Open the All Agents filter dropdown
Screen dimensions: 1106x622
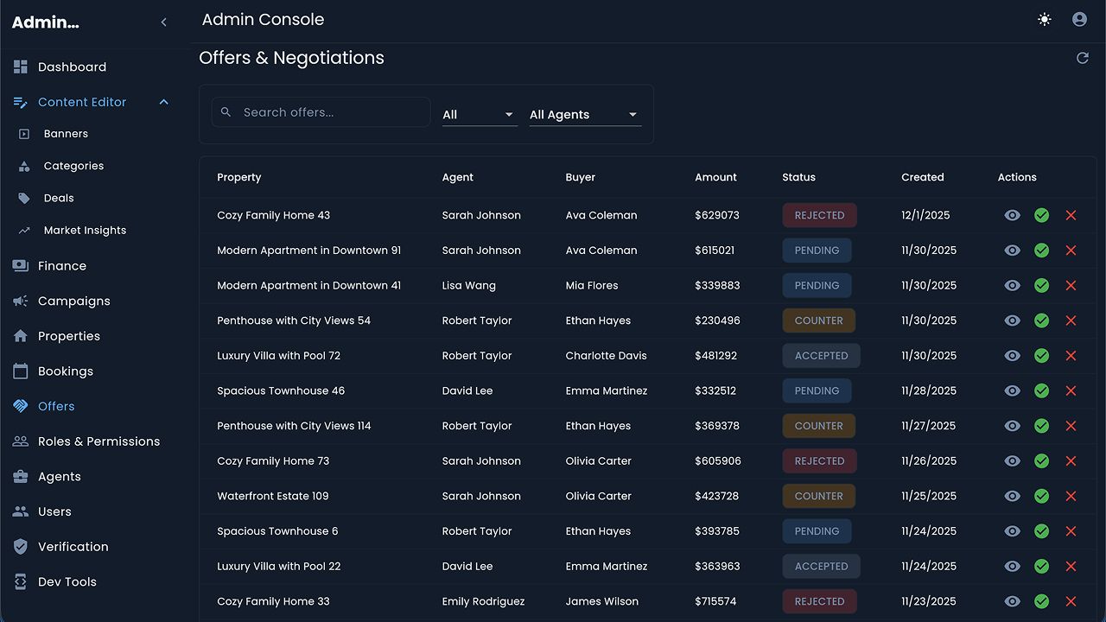[584, 115]
